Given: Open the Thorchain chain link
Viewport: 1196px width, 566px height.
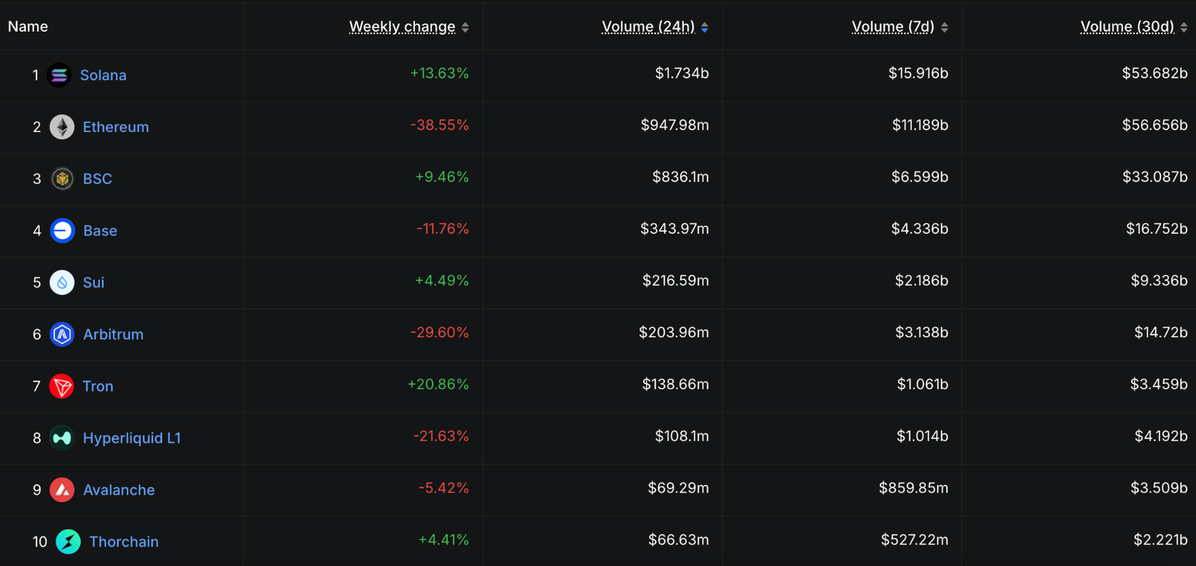Looking at the screenshot, I should coord(124,541).
